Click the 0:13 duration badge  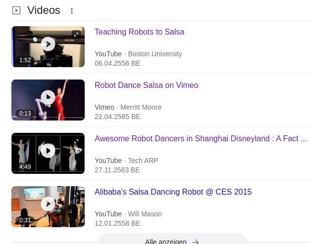(x=25, y=114)
